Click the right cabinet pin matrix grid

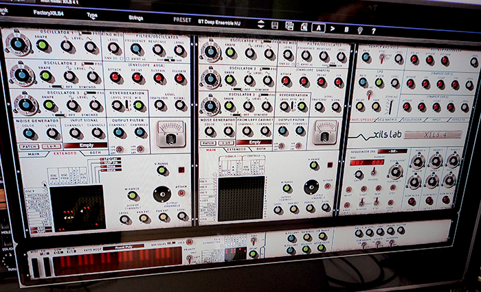click(241, 198)
